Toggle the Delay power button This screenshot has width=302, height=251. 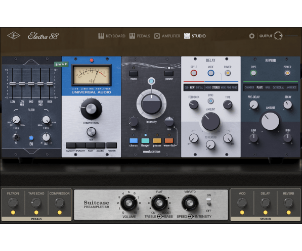(228, 73)
